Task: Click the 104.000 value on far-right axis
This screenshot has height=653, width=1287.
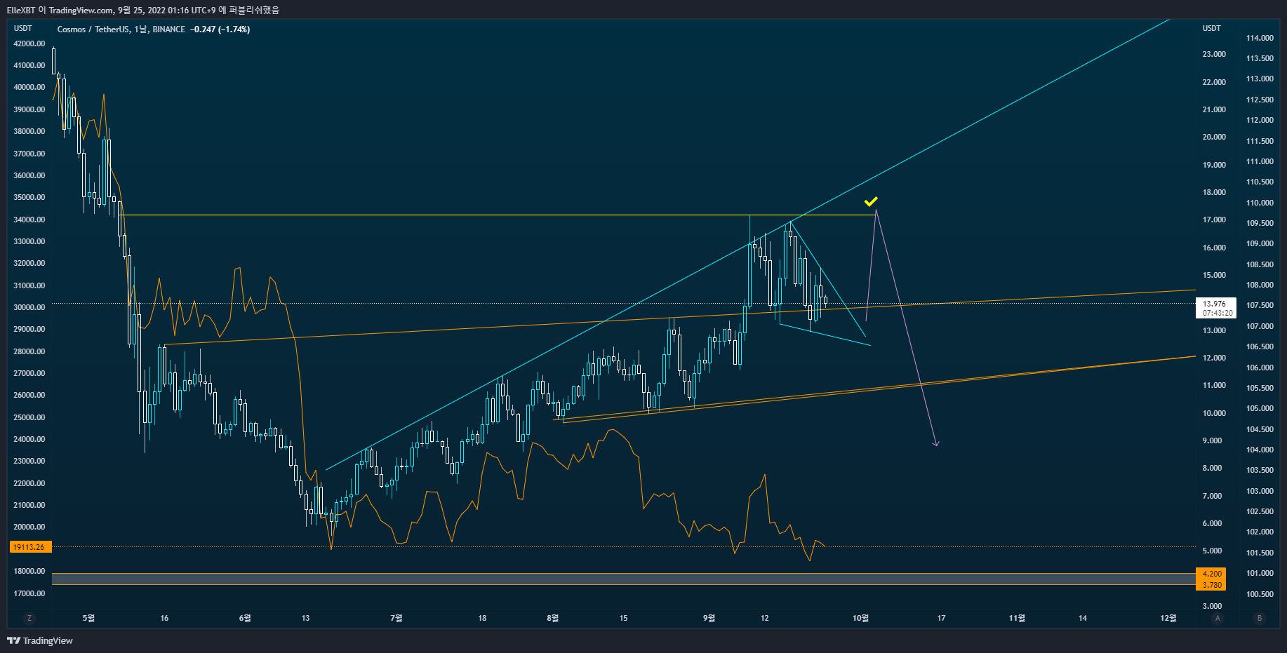Action: click(x=1260, y=450)
